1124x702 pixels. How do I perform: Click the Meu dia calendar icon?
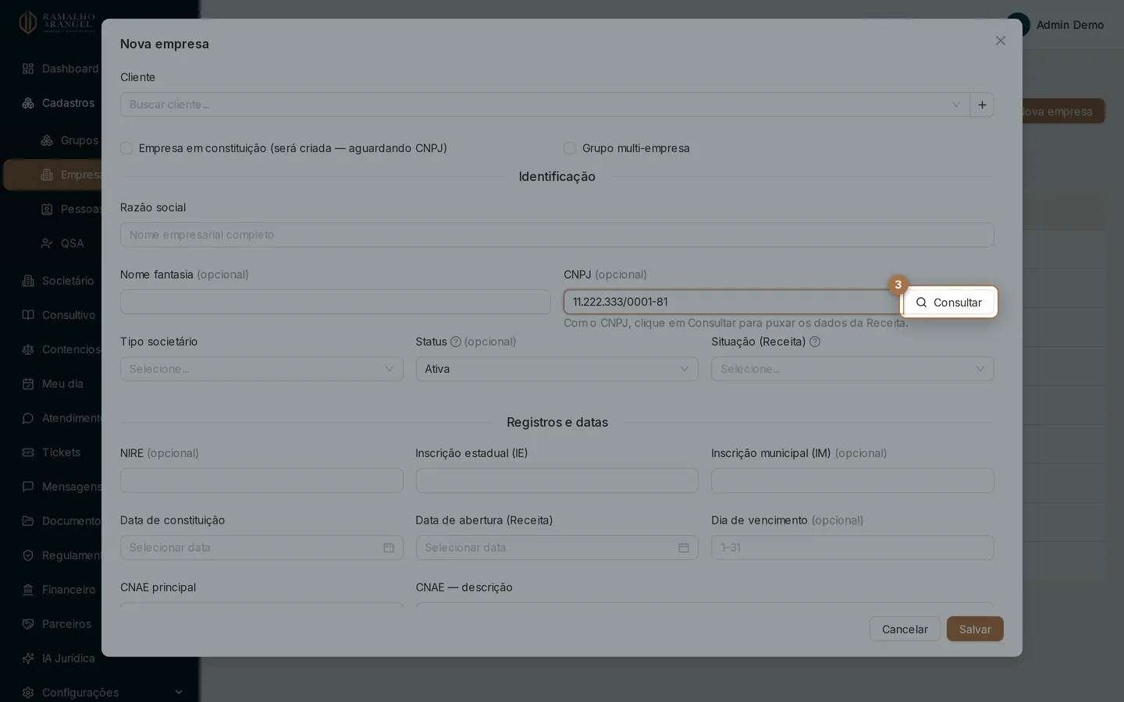click(x=28, y=384)
